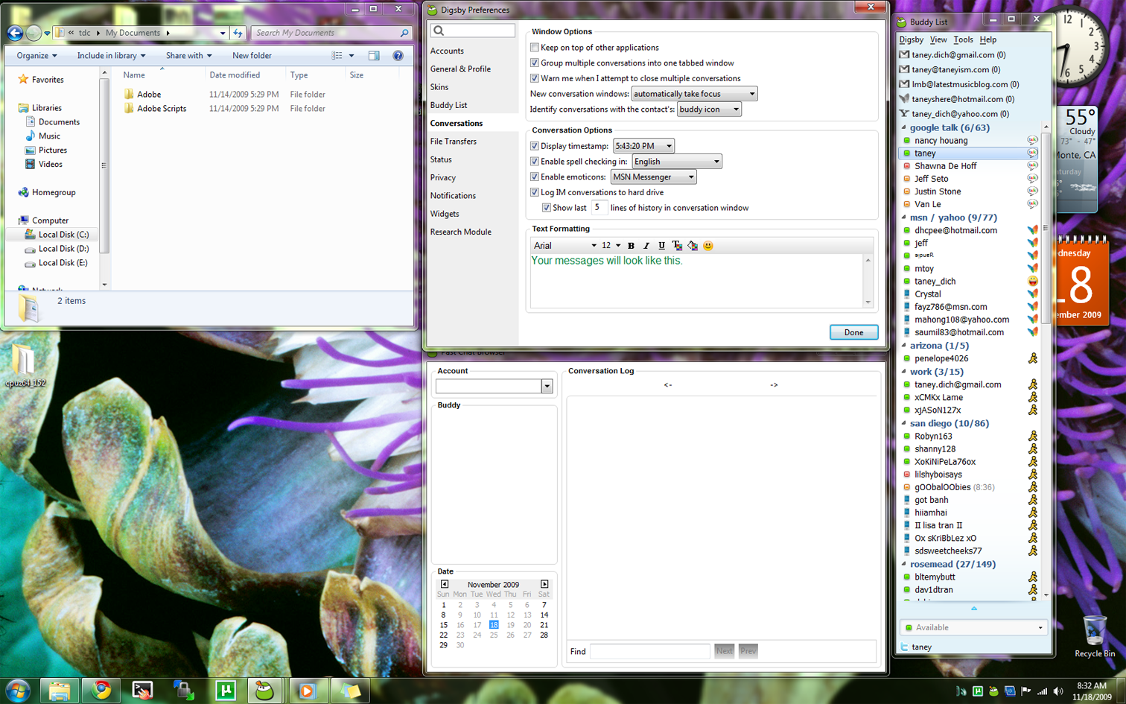Open uTorrent from the taskbar
The height and width of the screenshot is (704, 1126).
(225, 691)
